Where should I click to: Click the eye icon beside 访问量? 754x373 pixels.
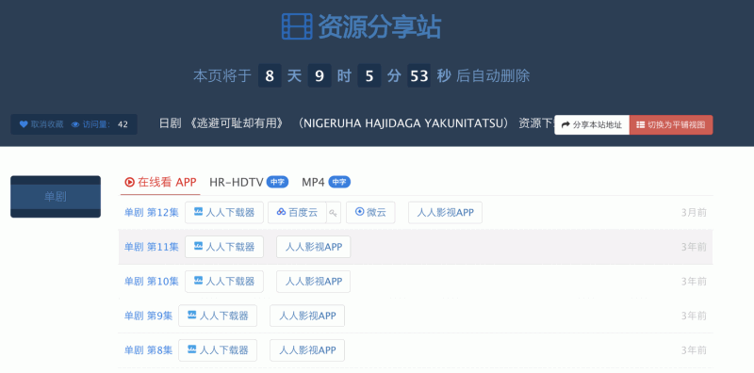click(75, 124)
